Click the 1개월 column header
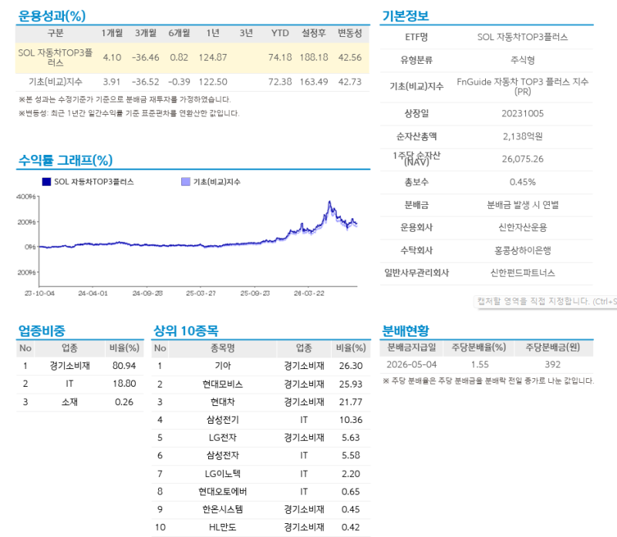617x537 pixels. tap(112, 33)
